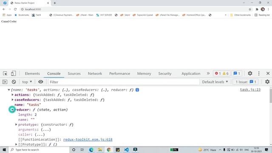The image size is (272, 153).
Task: Clear the console with the ban icon
Action: pos(14,82)
